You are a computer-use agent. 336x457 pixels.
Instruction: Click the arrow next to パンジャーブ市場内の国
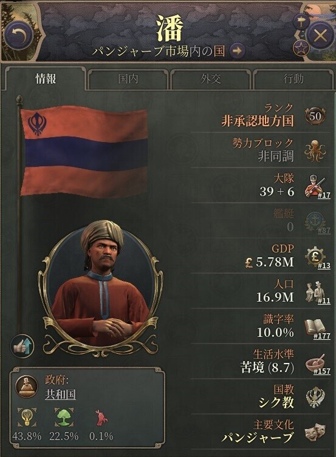237,51
